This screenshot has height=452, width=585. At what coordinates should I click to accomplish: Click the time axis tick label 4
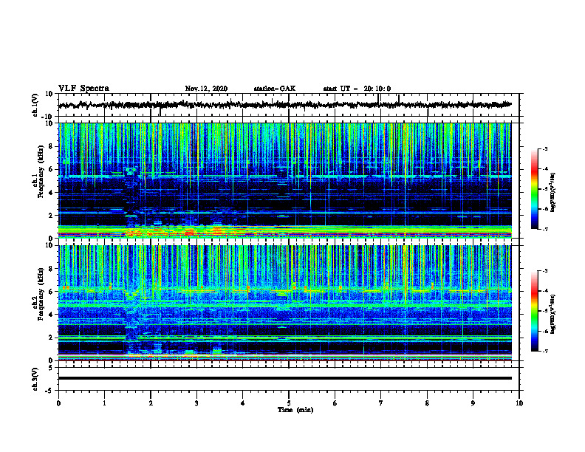pos(243,403)
